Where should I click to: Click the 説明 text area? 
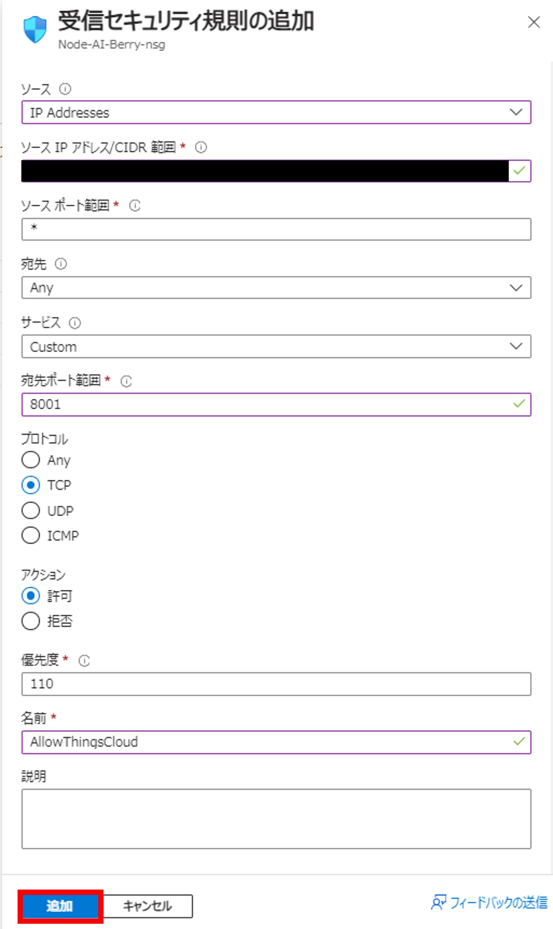tap(276, 818)
